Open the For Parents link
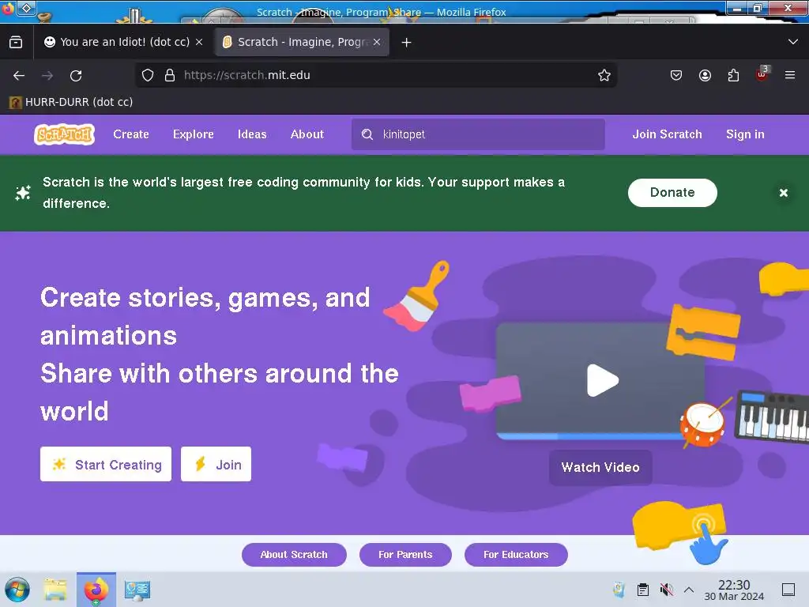This screenshot has width=809, height=607. click(x=405, y=554)
